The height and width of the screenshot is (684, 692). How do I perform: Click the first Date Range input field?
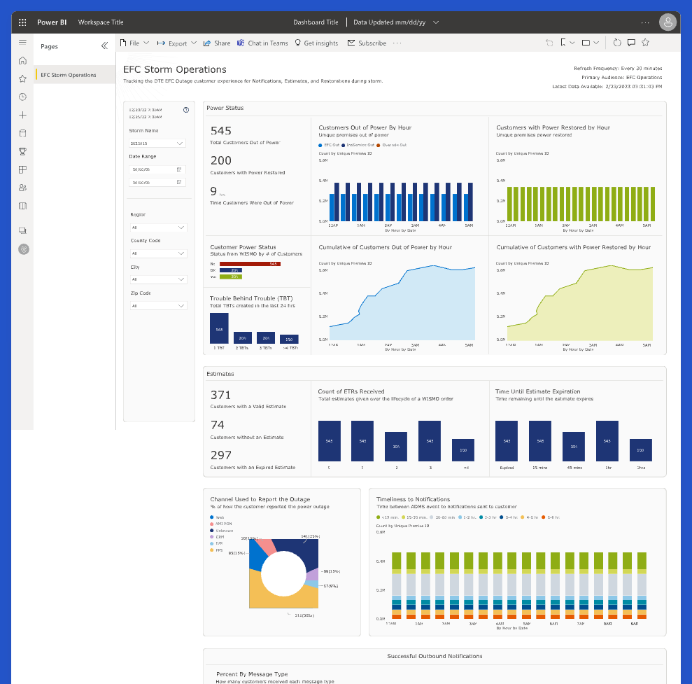pos(157,169)
